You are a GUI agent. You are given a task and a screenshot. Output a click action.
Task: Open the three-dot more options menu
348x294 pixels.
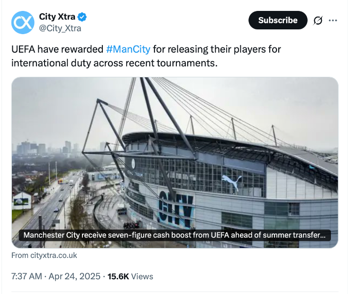point(333,20)
